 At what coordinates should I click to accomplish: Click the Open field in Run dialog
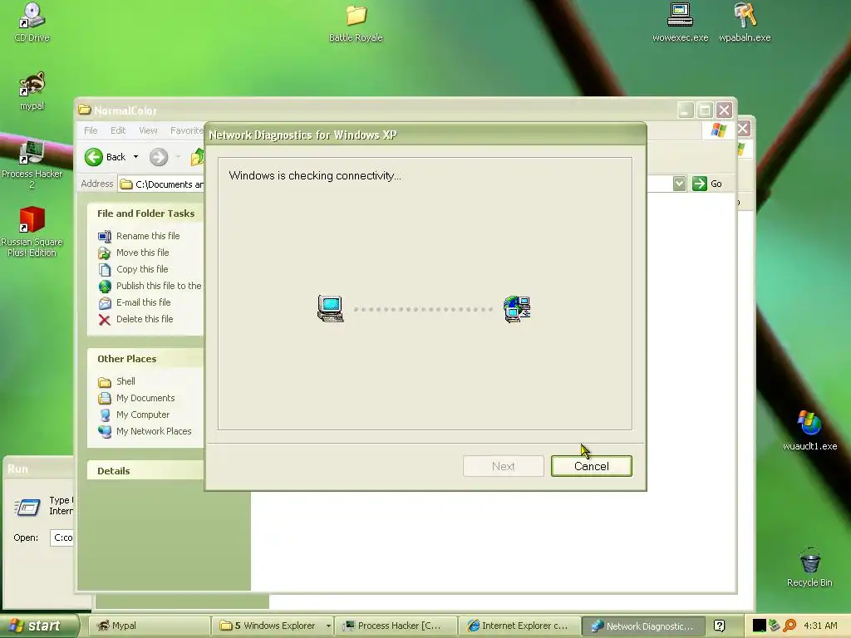coord(61,537)
